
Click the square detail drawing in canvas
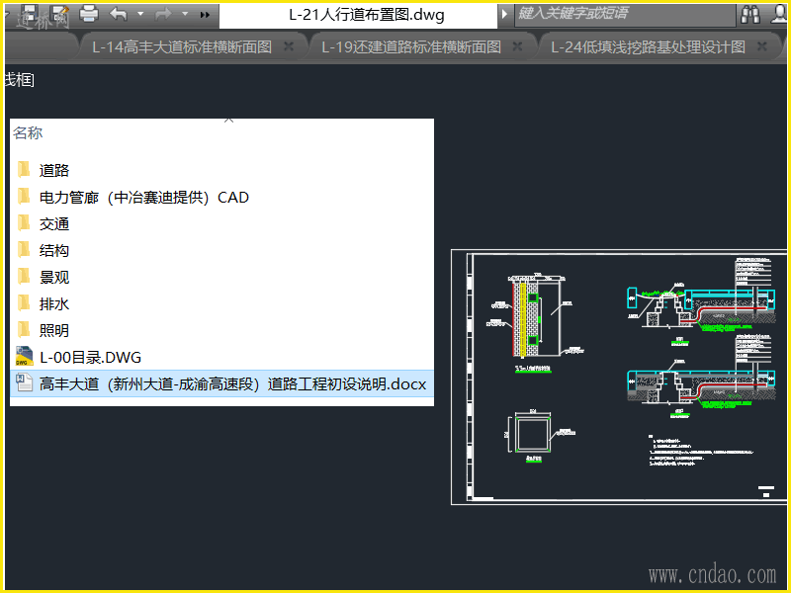[x=533, y=433]
